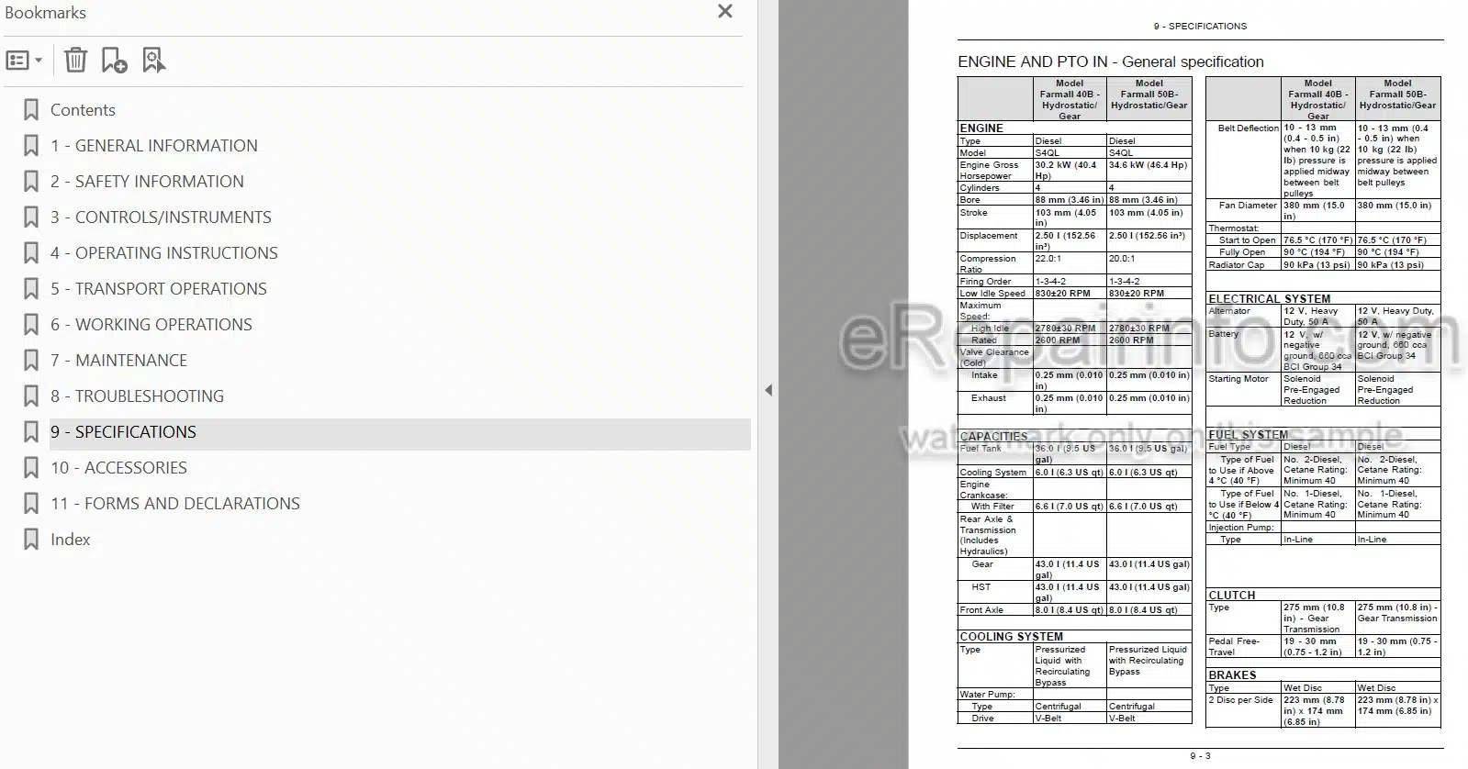Navigate to 11 - FORMS AND DECLARATIONS bookmark
Screen dimensions: 1468x769
click(175, 504)
